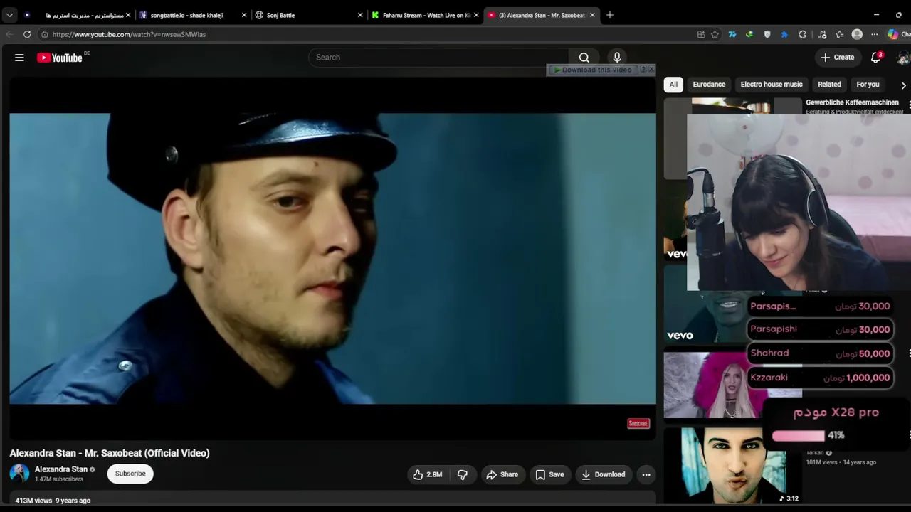Open the YouTube guide hamburger menu
Screen dimensions: 911x512
pyautogui.click(x=19, y=58)
